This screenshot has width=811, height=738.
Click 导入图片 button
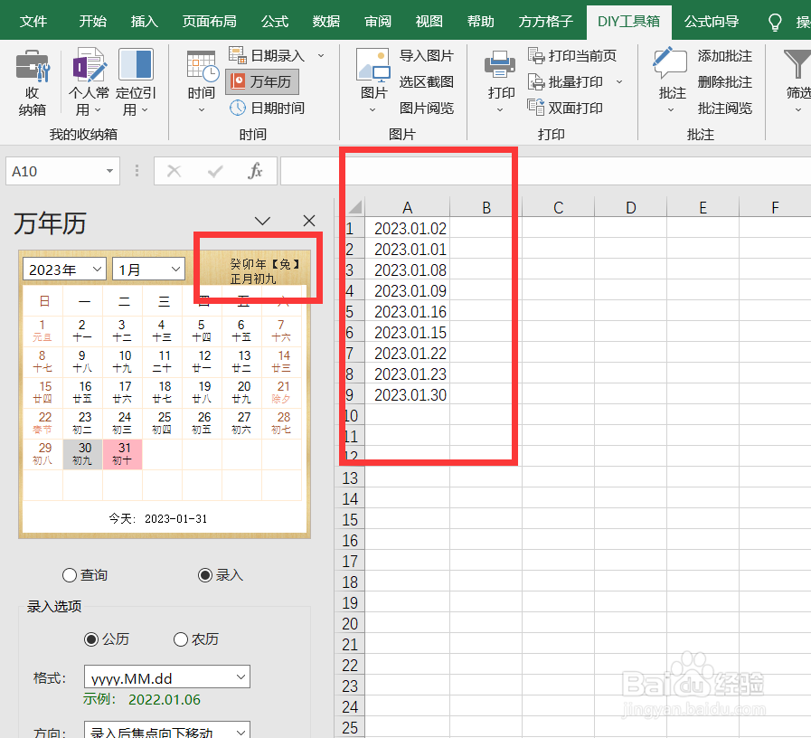pos(426,55)
